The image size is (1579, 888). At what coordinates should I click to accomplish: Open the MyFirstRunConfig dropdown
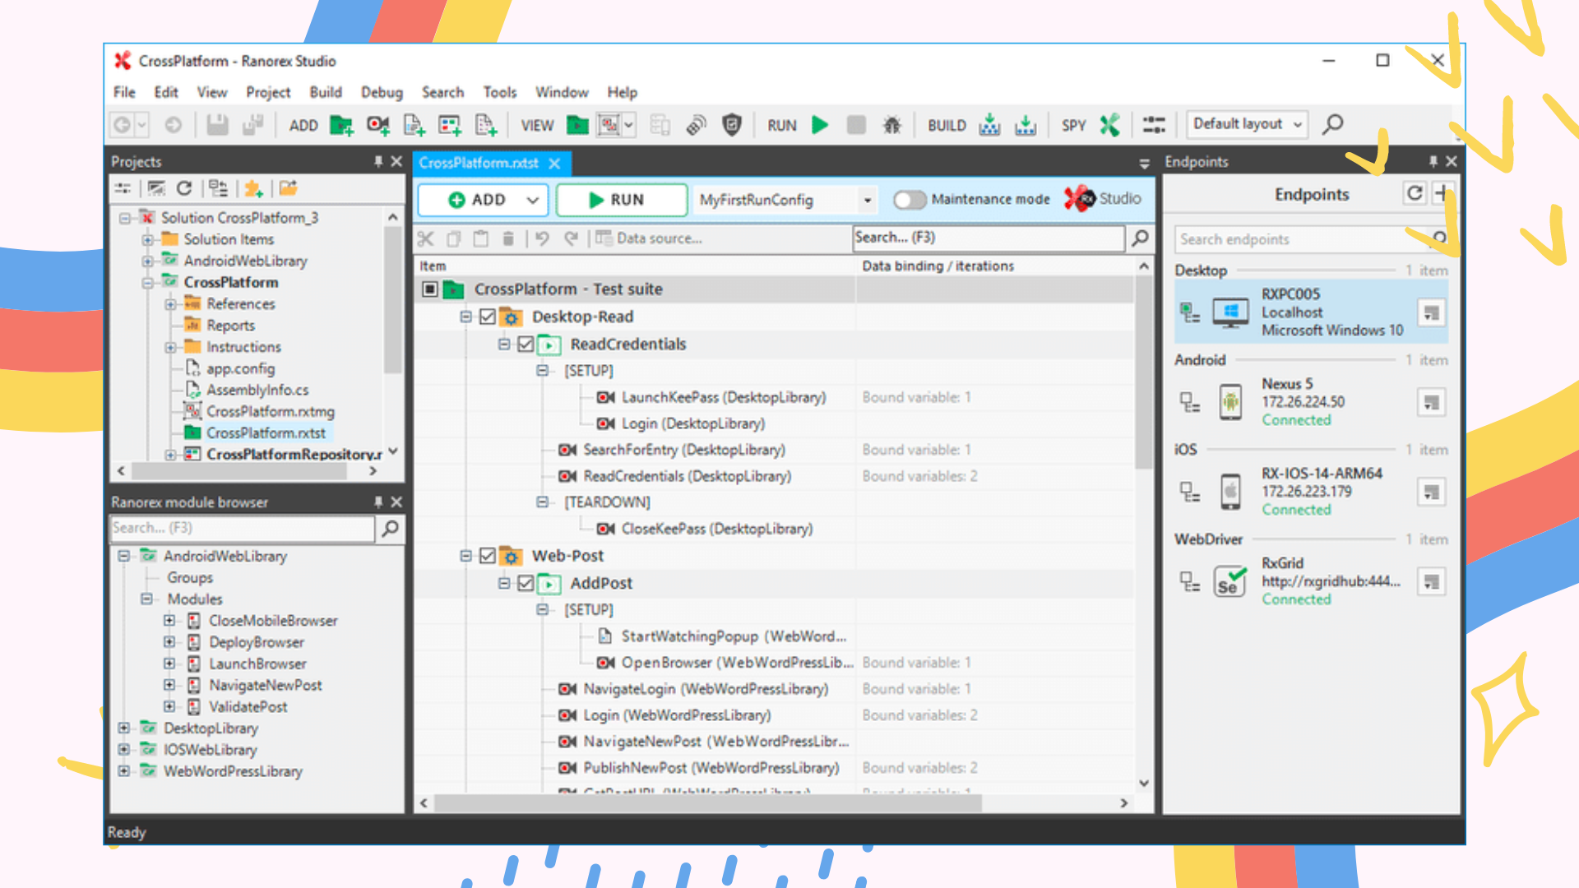[867, 200]
